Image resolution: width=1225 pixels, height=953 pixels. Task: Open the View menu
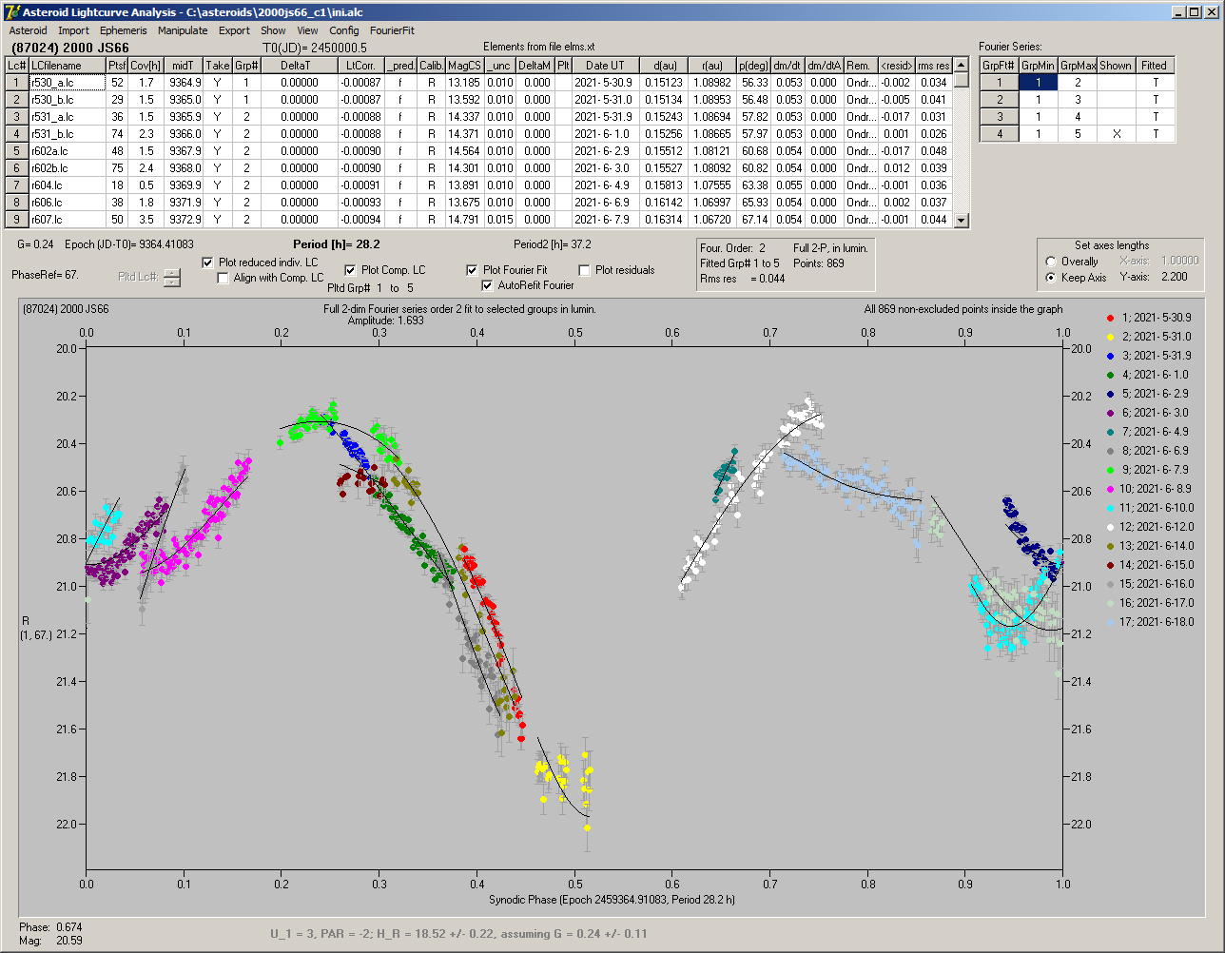click(307, 30)
